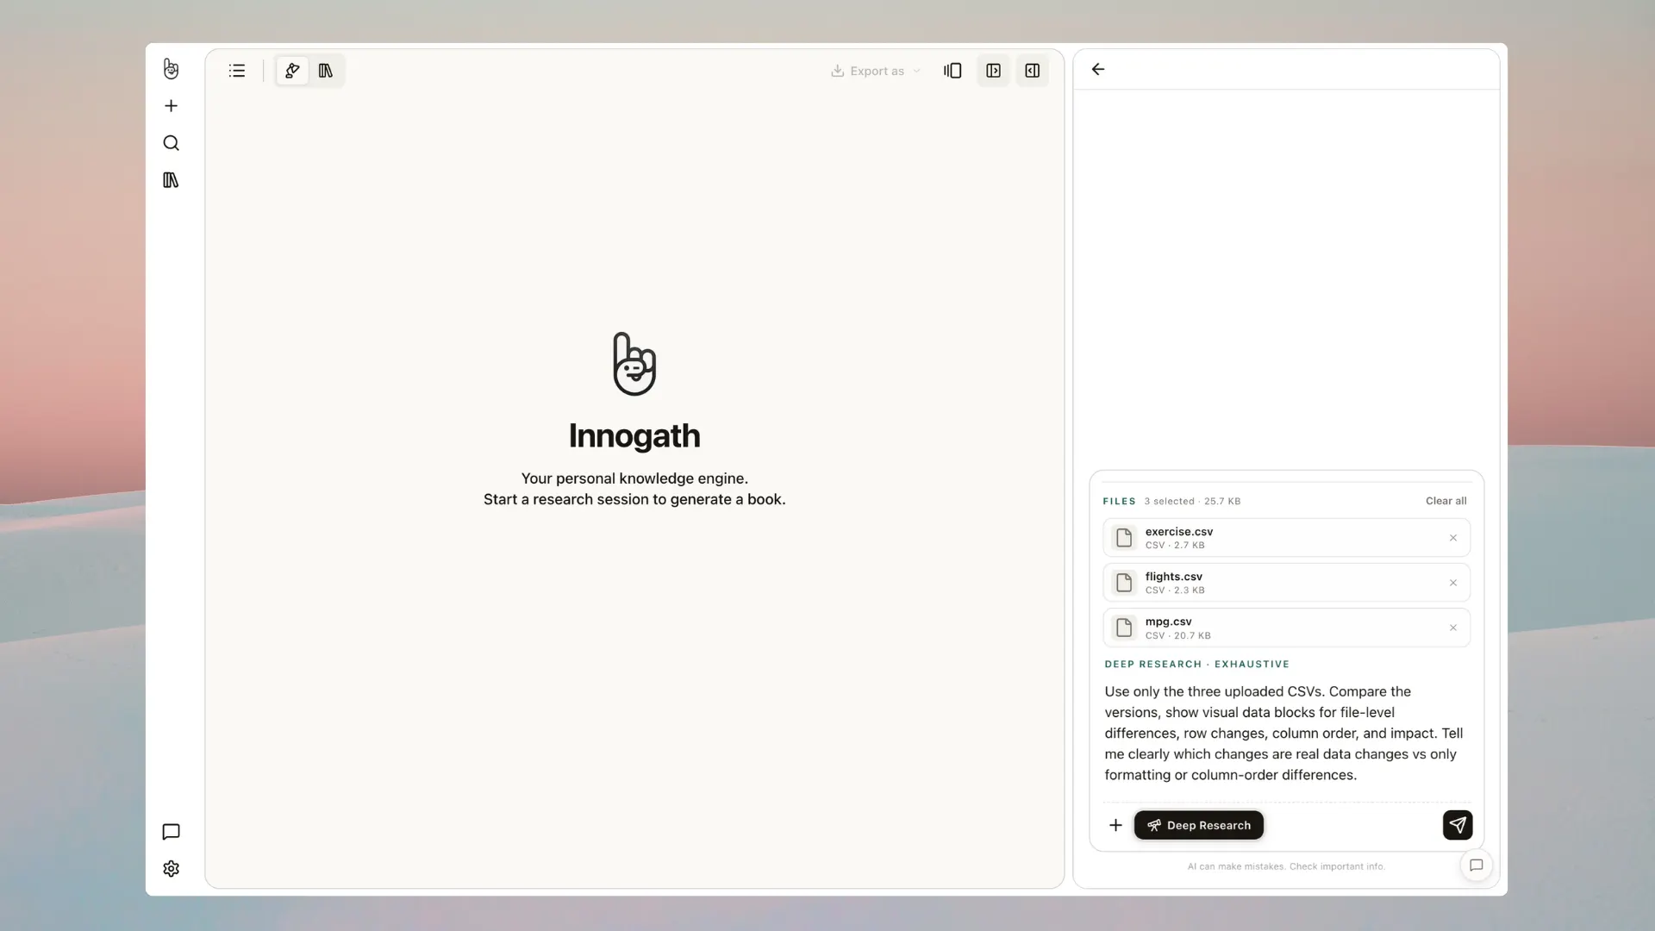
Task: Click the mpg.csv file name
Action: click(x=1168, y=622)
